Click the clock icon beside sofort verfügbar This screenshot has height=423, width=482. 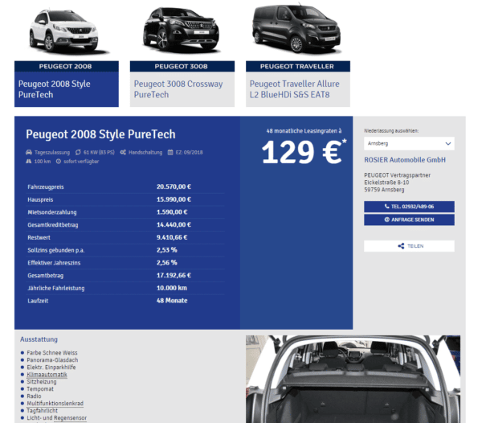[59, 161]
